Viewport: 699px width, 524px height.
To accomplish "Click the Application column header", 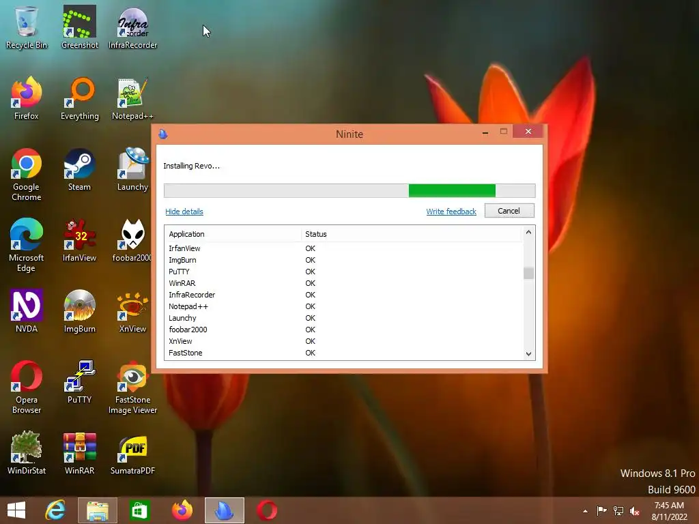I will pyautogui.click(x=233, y=234).
